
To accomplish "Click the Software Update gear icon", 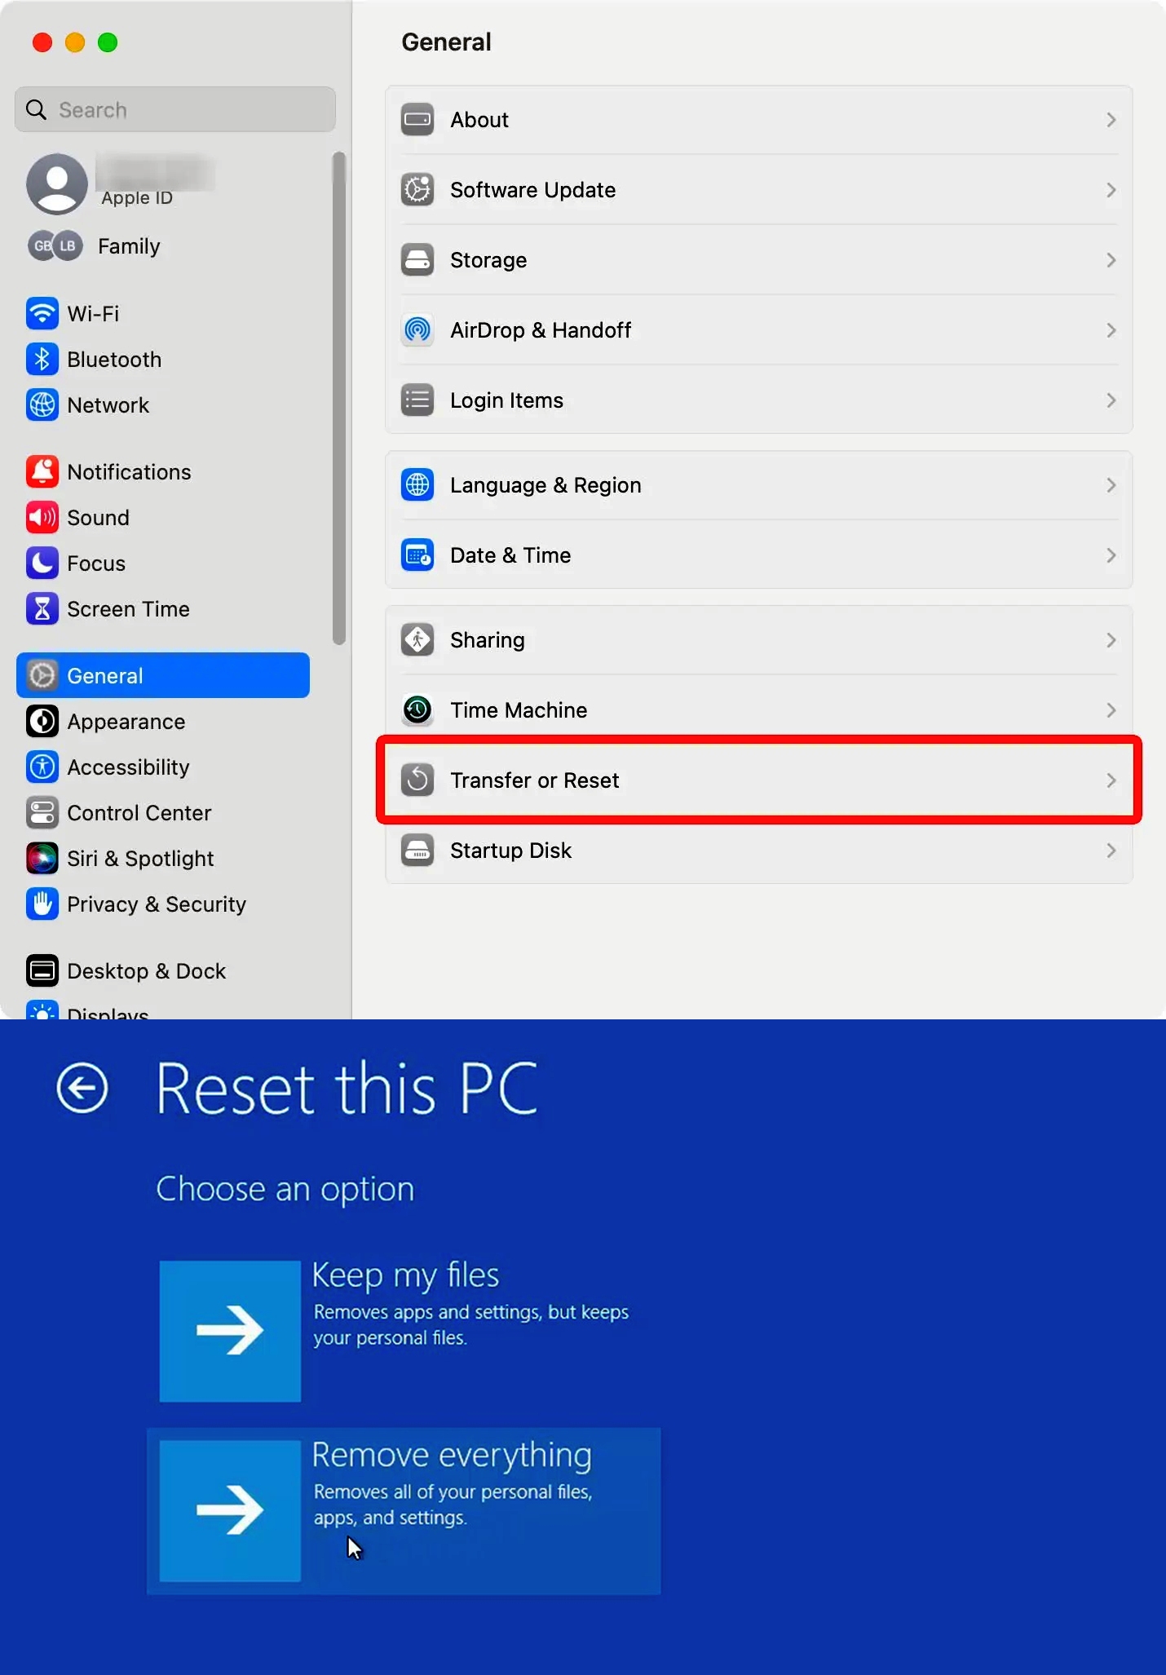I will (x=417, y=190).
